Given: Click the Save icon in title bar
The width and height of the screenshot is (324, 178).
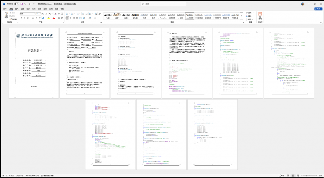Looking at the screenshot, I should 22,4.
